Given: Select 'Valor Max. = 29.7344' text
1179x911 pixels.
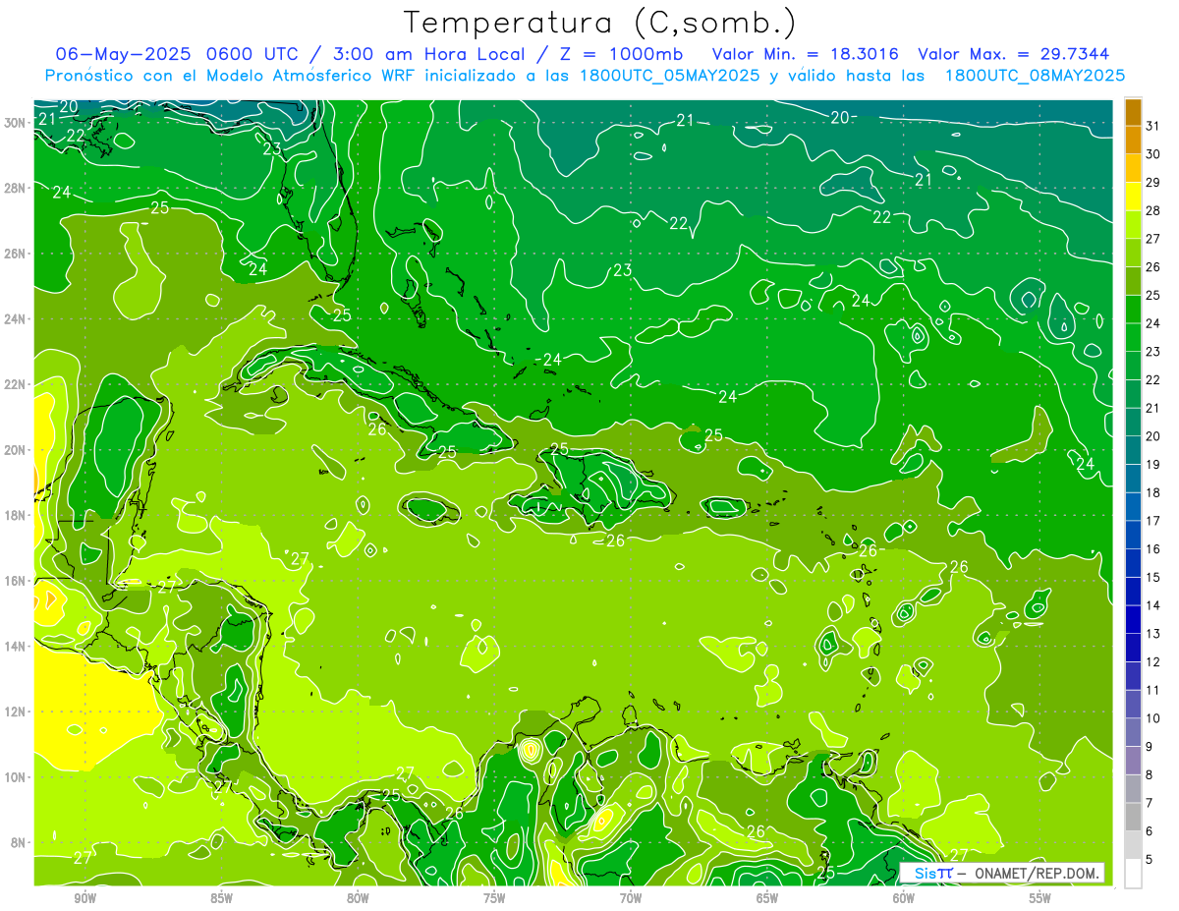Looking at the screenshot, I should (1014, 53).
